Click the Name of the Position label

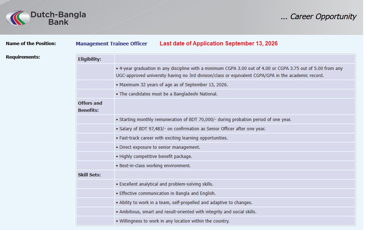pyautogui.click(x=31, y=43)
